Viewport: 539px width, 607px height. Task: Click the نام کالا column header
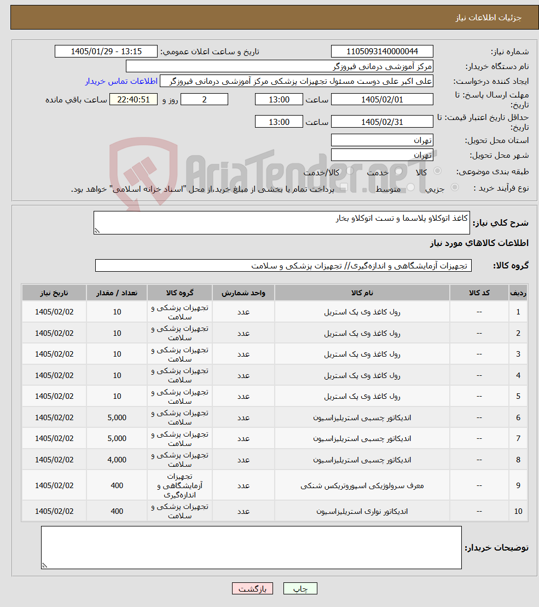coord(362,293)
